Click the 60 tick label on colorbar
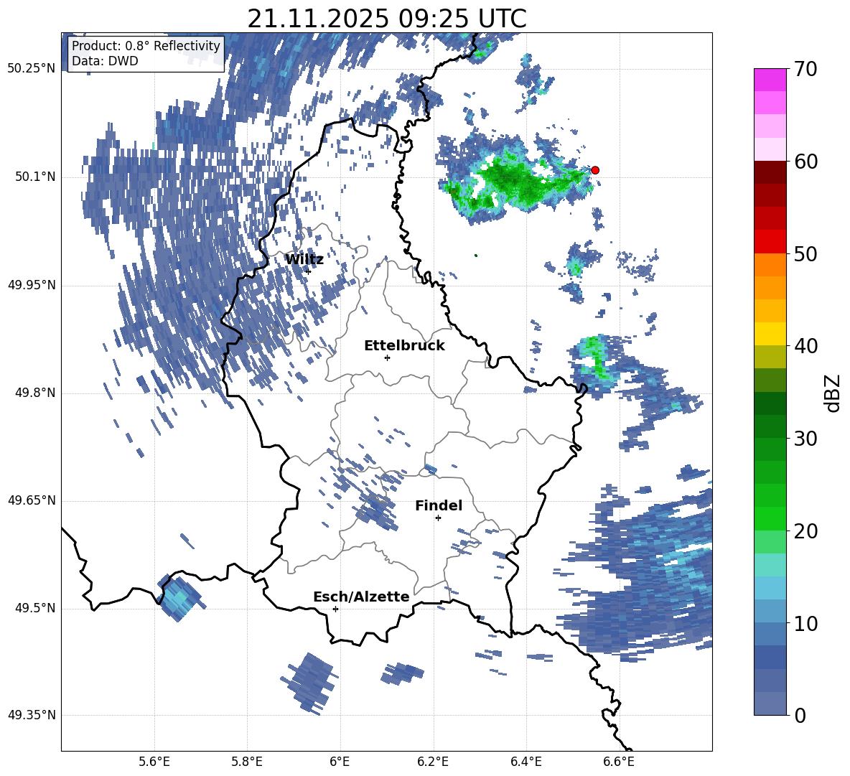 pyautogui.click(x=805, y=162)
